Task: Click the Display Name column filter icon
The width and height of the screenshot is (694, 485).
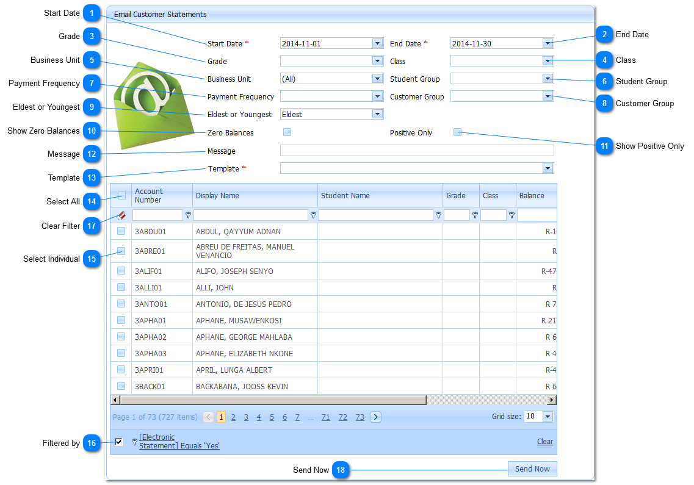Action: point(313,215)
